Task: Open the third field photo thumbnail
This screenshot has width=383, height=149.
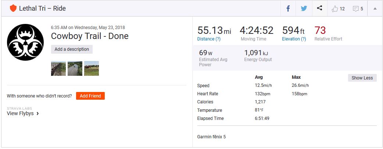Action: [x=92, y=68]
